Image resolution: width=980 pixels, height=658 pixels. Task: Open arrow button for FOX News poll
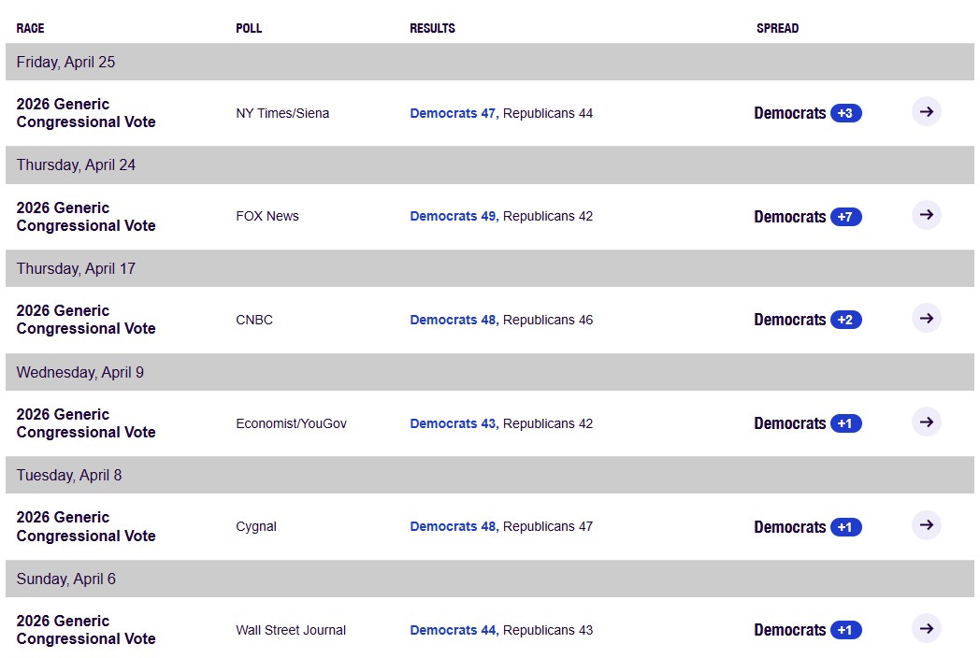point(927,215)
